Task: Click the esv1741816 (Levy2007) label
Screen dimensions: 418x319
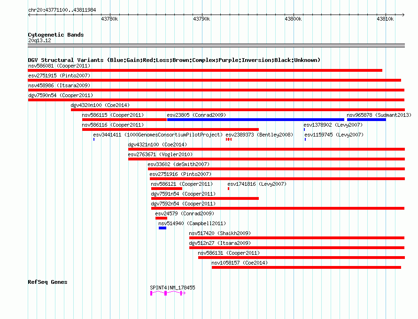Action: (x=257, y=184)
